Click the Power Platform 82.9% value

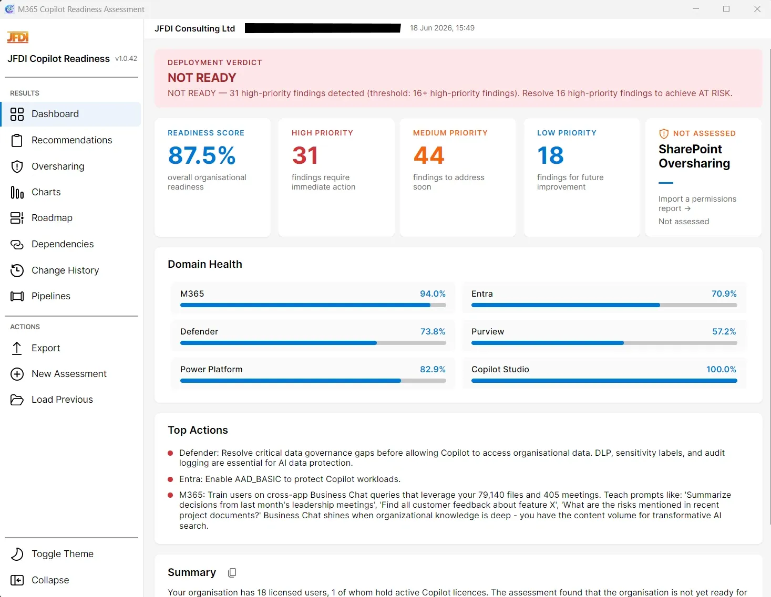pos(433,370)
